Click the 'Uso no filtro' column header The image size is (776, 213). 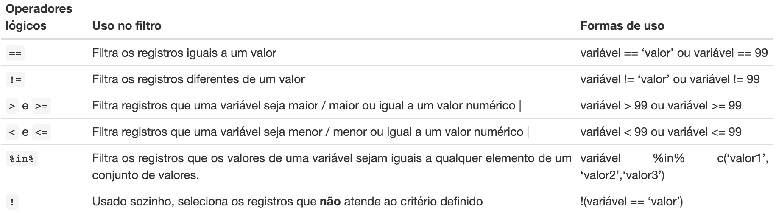127,26
